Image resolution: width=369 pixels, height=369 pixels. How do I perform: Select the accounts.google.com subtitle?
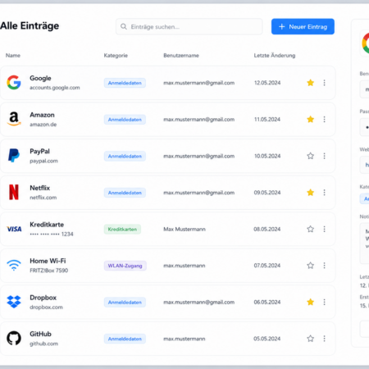55,88
